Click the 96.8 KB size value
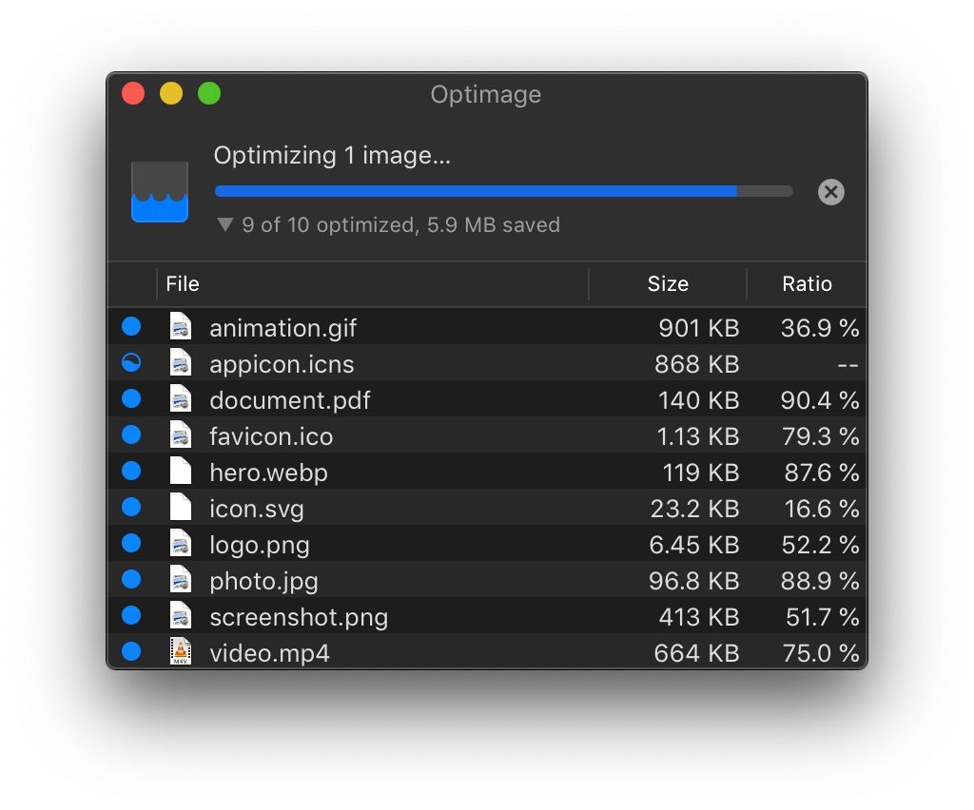Image resolution: width=974 pixels, height=810 pixels. [694, 580]
